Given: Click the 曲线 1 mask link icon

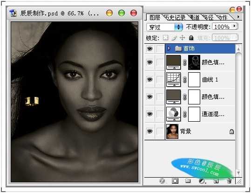Looking at the screenshot, I should pos(184,80).
